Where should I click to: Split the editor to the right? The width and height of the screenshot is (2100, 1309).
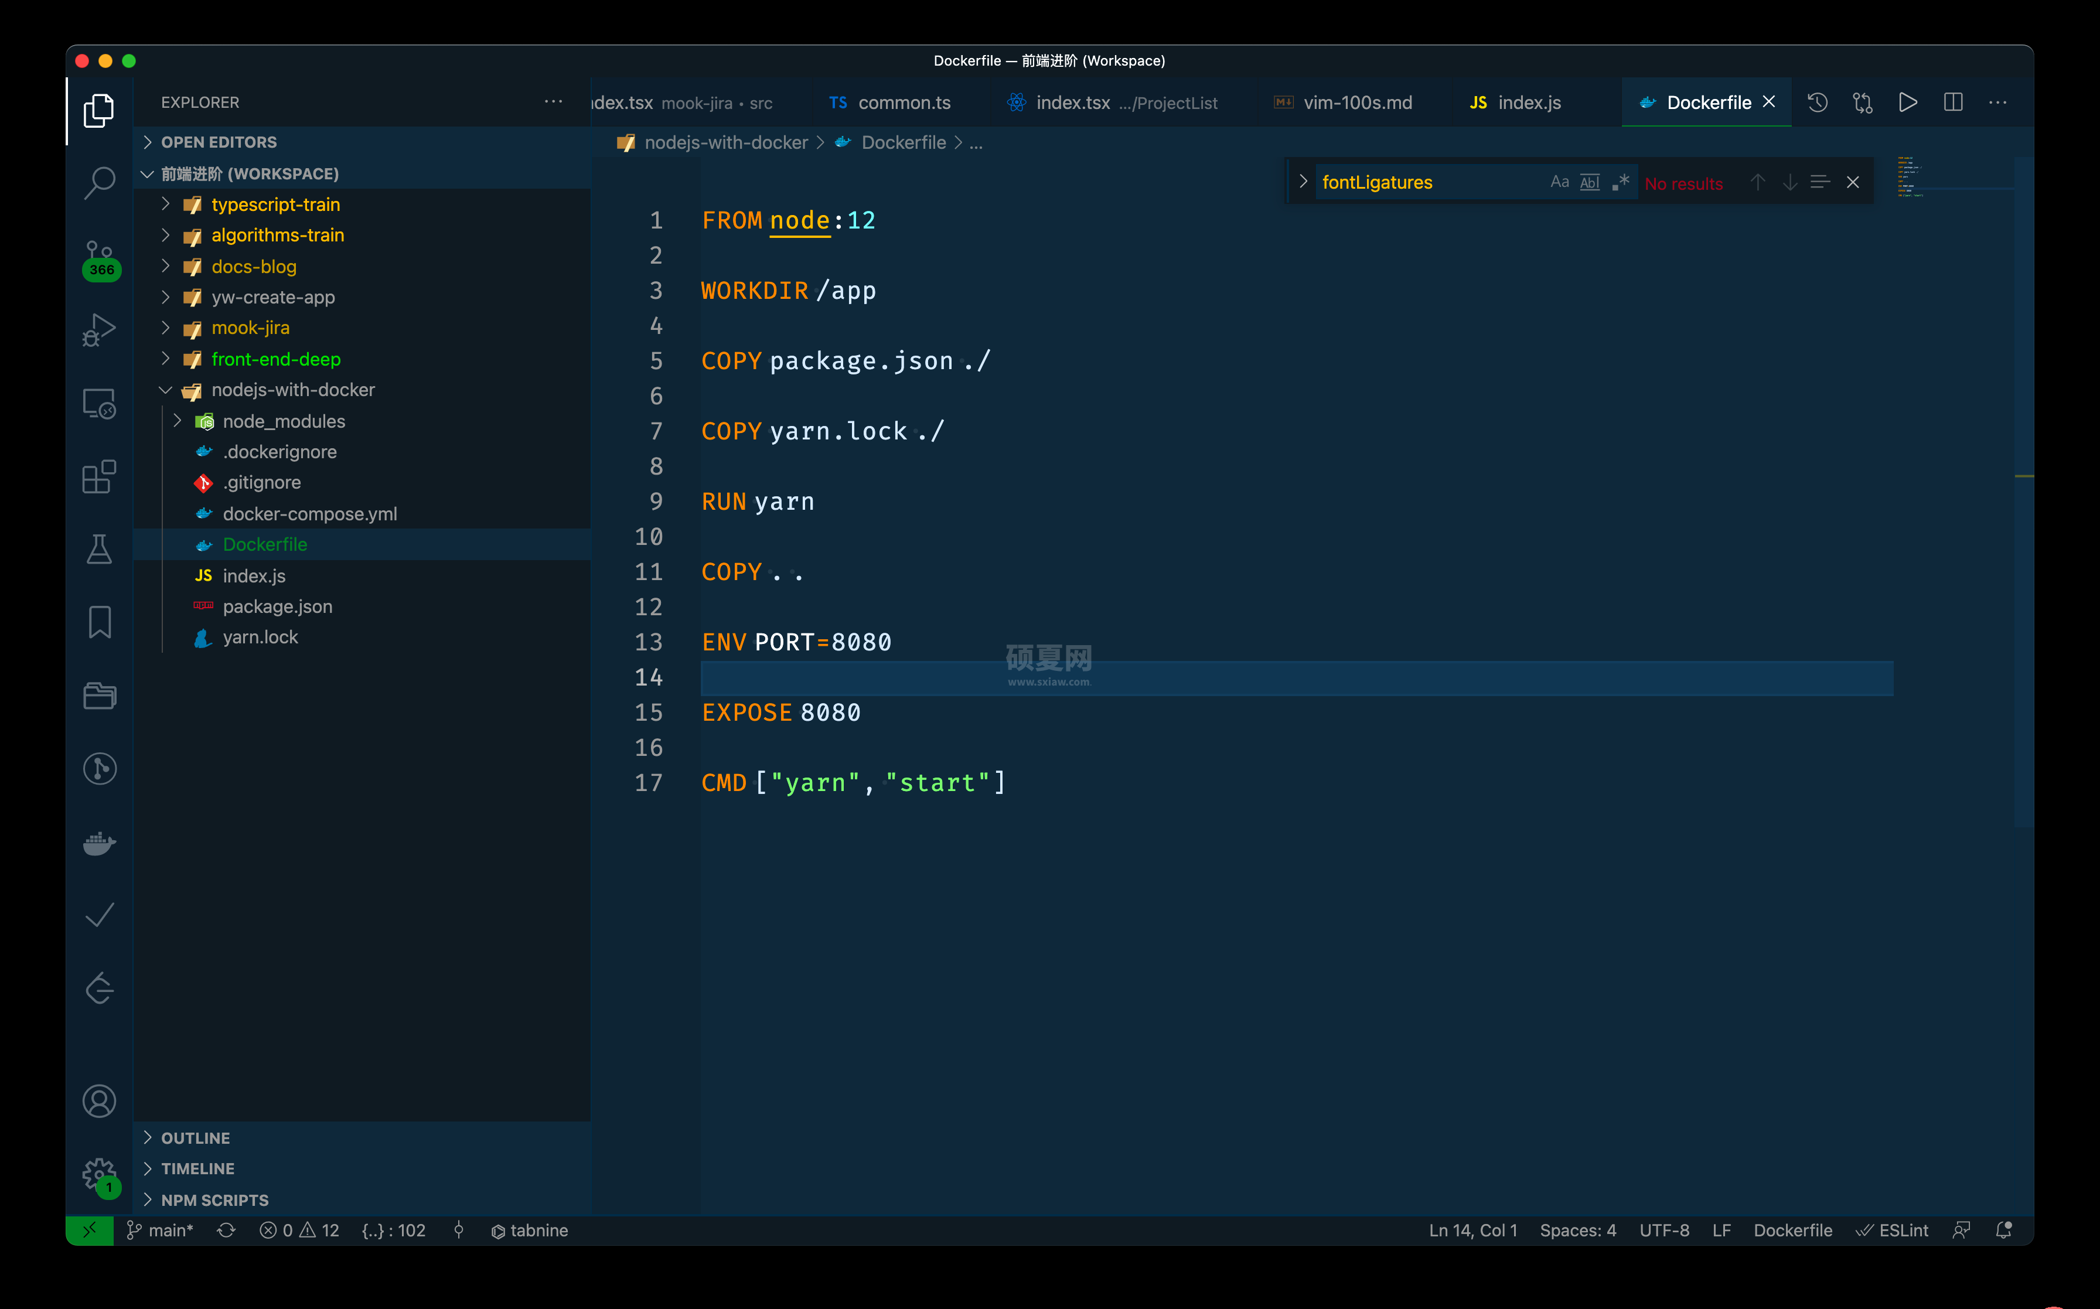[x=1953, y=102]
